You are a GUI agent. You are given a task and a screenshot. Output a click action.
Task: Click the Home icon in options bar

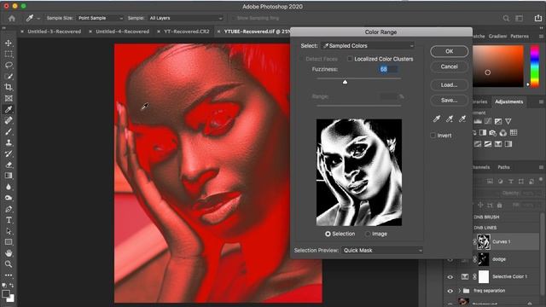tap(12, 18)
